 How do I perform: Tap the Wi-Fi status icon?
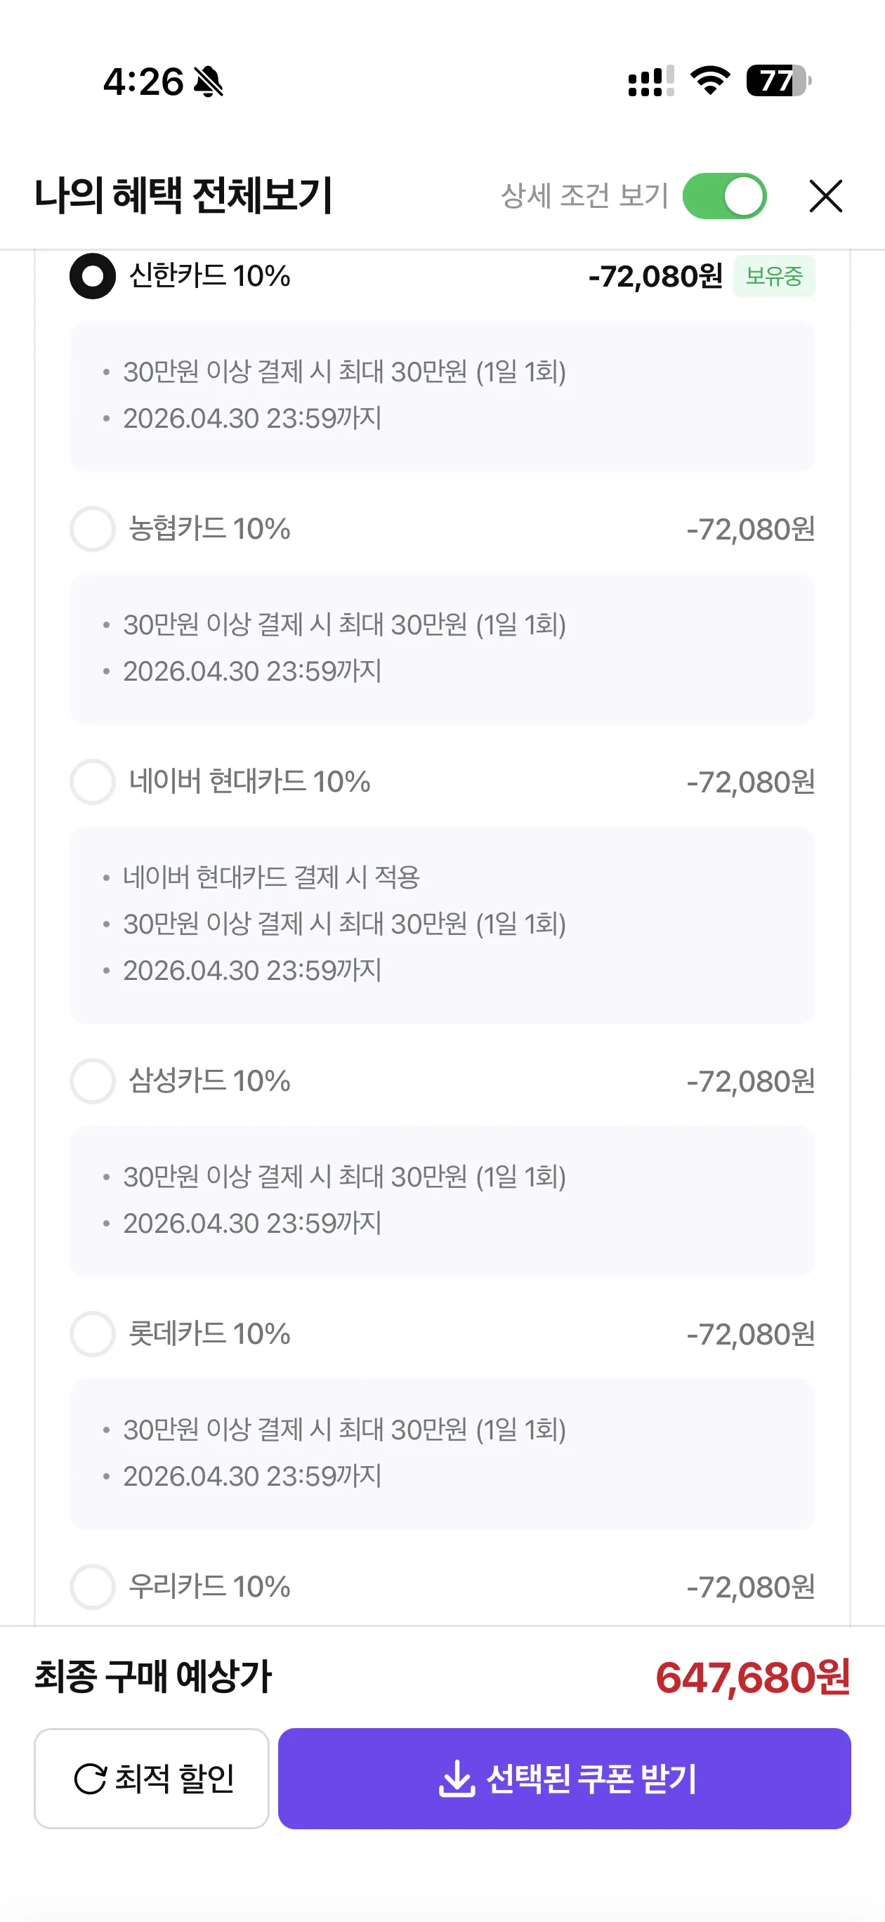pyautogui.click(x=709, y=80)
